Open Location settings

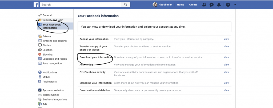[x=47, y=50]
